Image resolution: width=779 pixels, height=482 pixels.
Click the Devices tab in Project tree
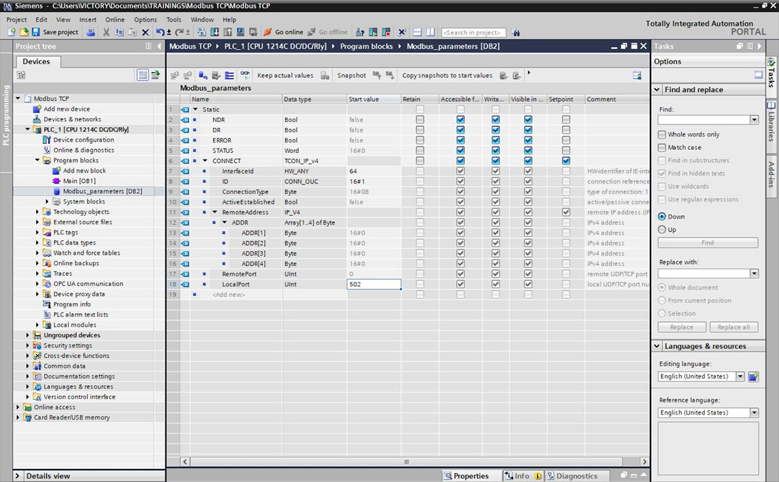coord(36,61)
